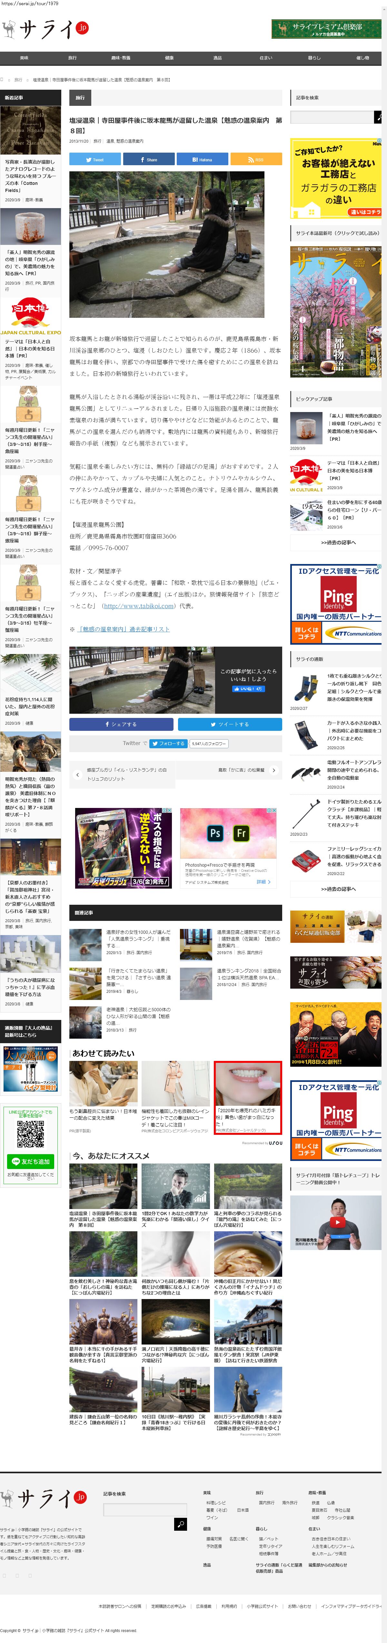This screenshot has width=387, height=1643.
Task: Open the 美味 navigation menu
Action: coord(24,58)
